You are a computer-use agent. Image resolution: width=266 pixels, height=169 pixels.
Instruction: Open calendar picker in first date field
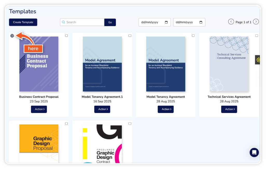(x=166, y=22)
